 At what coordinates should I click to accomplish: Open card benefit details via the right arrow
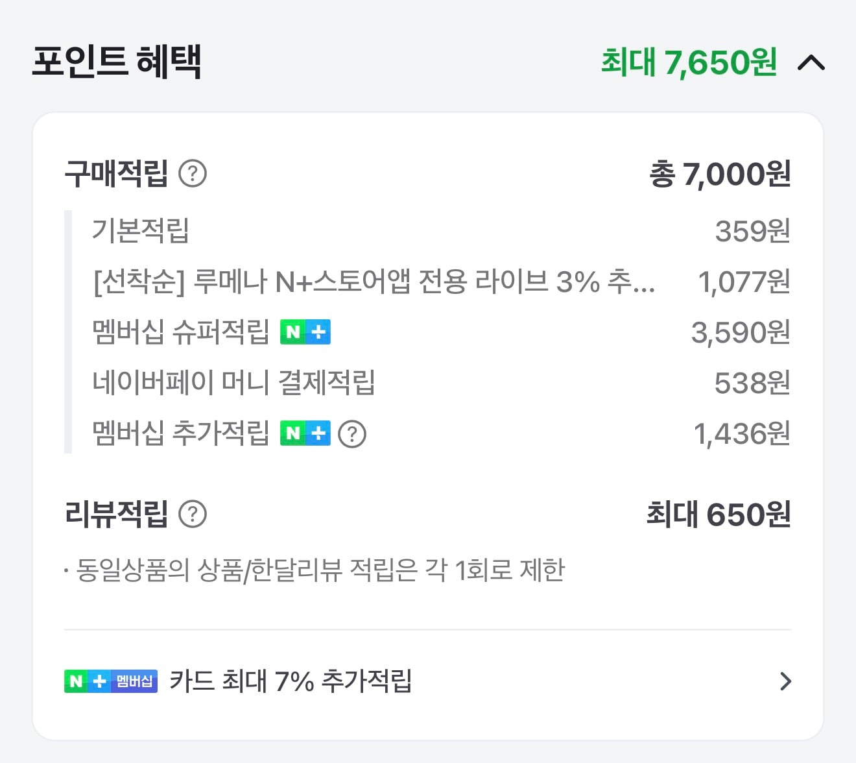(787, 681)
